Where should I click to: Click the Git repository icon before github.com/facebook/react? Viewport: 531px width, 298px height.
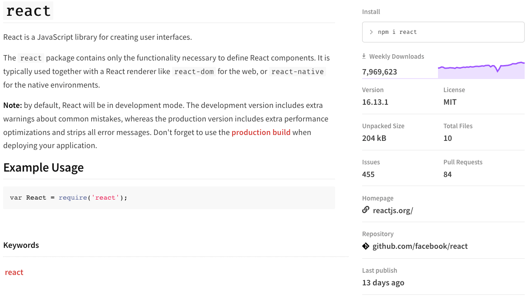point(365,246)
